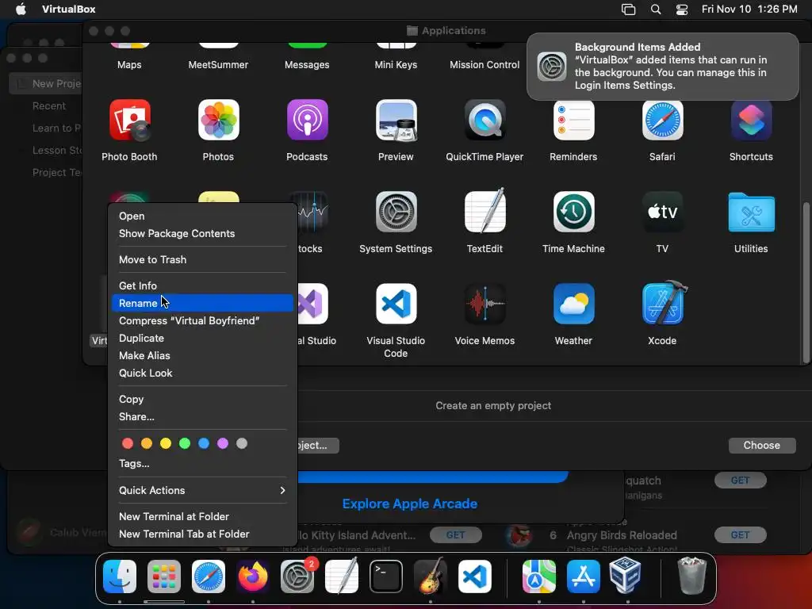Choose Open from the context menu
This screenshot has width=812, height=609.
point(202,216)
